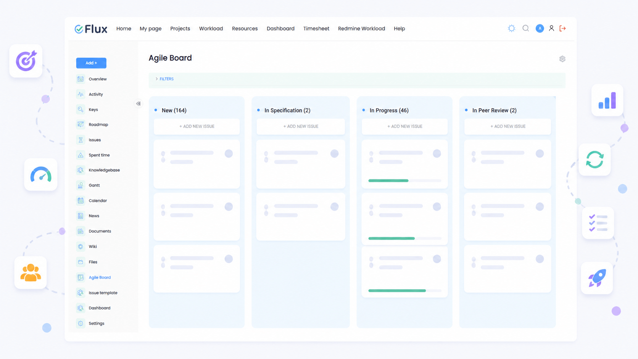Open search with the magnifier icon
The height and width of the screenshot is (359, 638).
(x=525, y=28)
